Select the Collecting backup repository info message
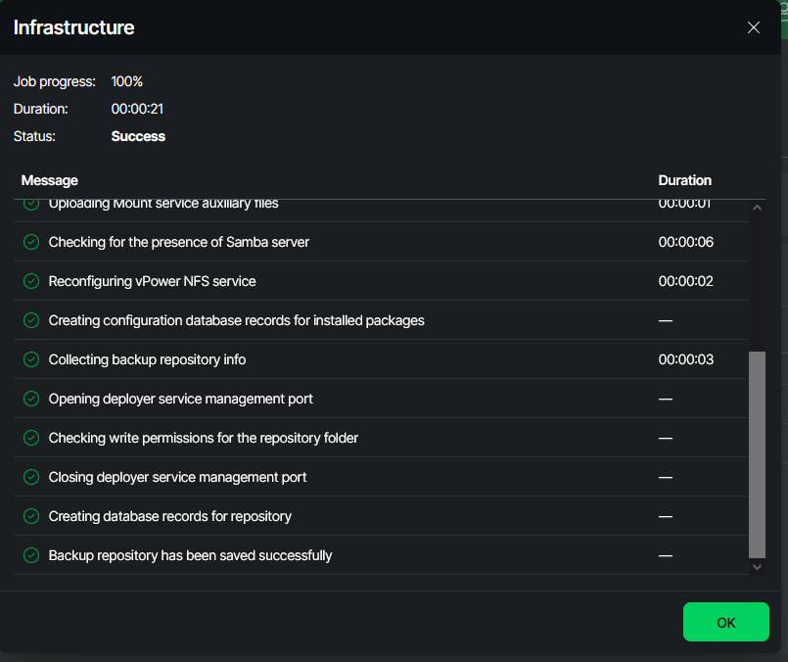Viewport: 788px width, 662px height. click(x=147, y=359)
